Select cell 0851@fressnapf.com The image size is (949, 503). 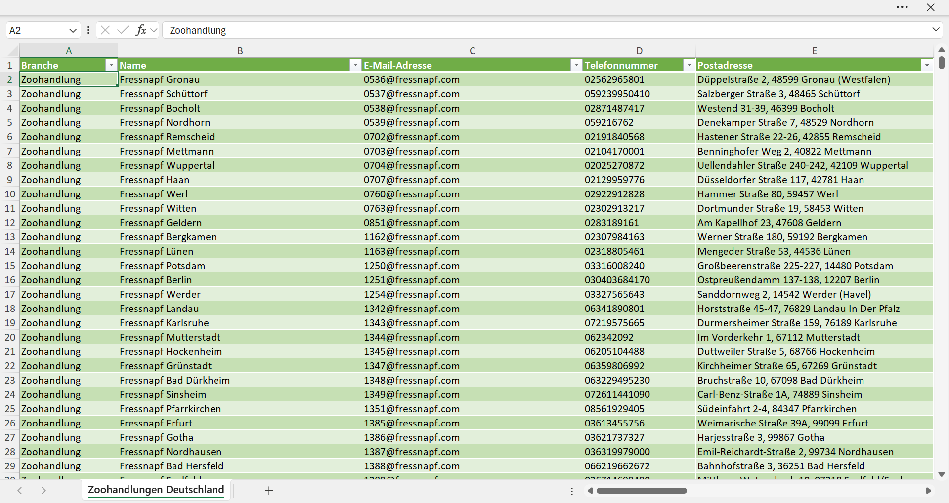point(473,223)
